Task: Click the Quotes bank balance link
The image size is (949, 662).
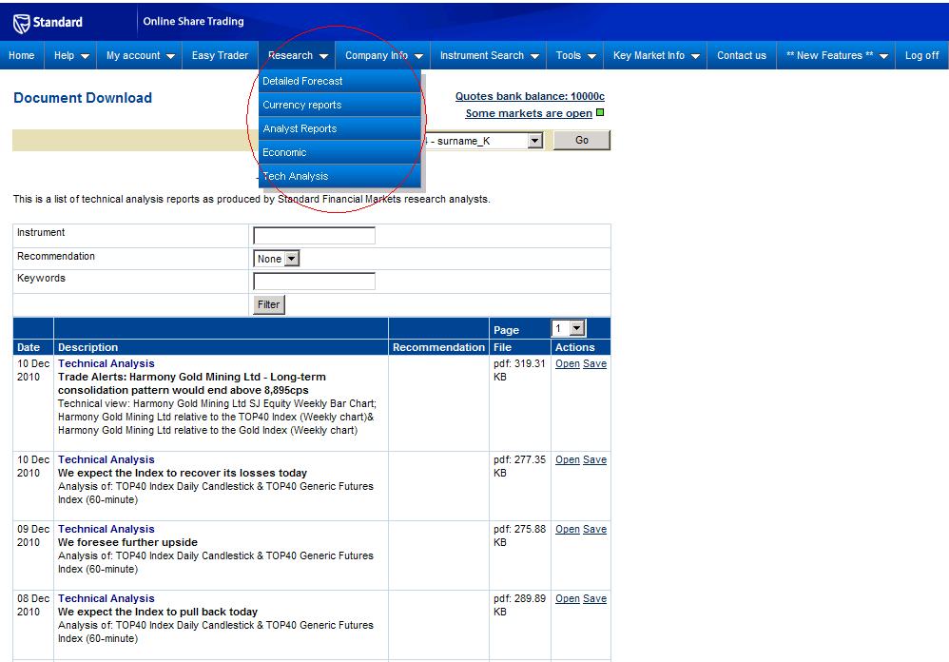Action: click(530, 96)
